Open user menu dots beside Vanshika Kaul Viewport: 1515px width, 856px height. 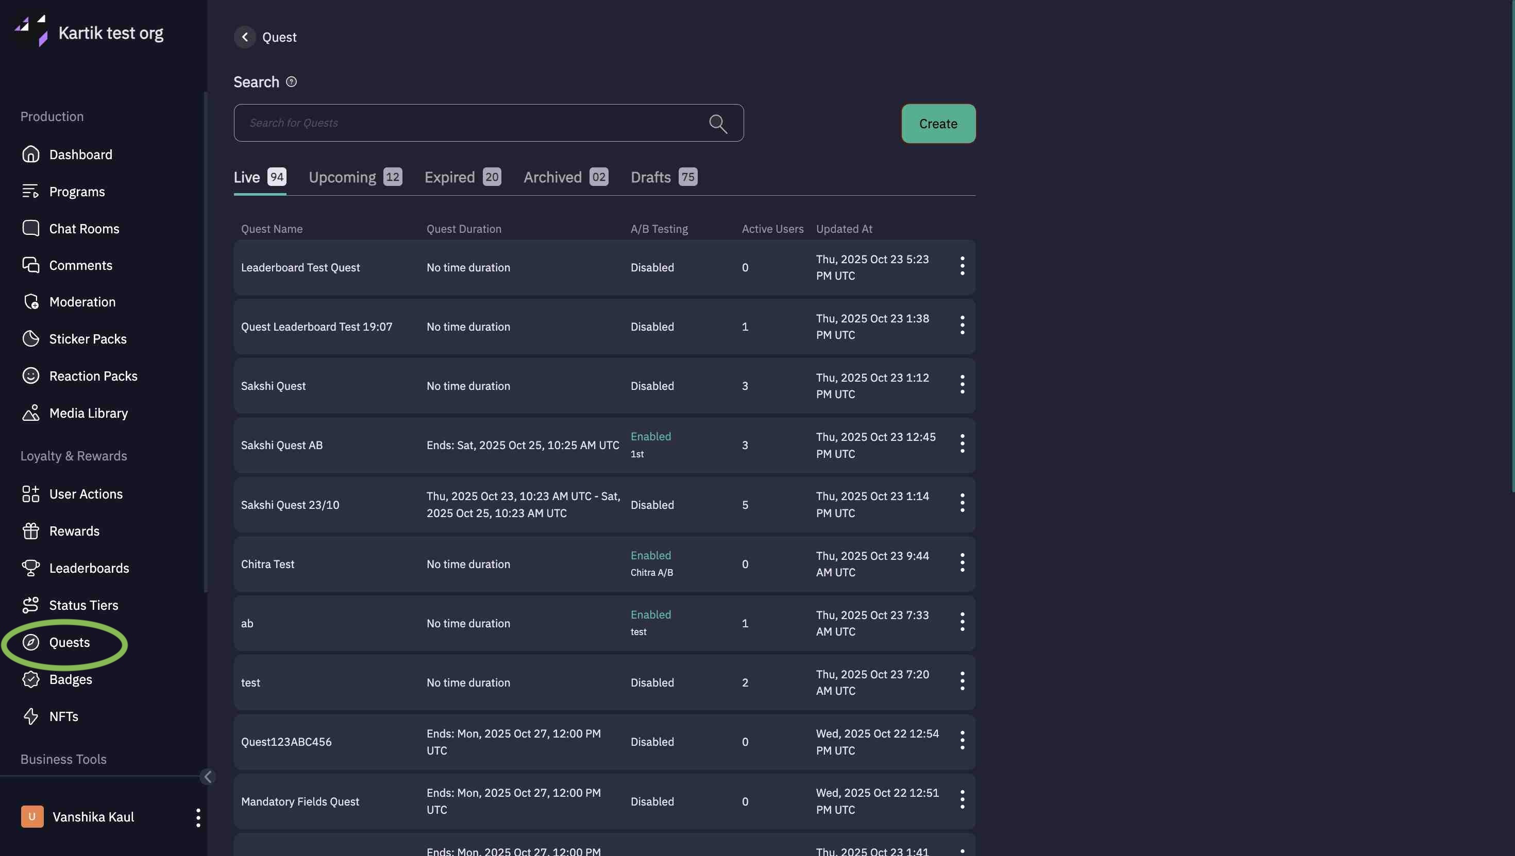coord(198,817)
